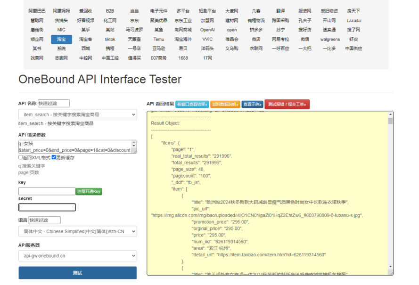
Task: Select the OpenAI platform entry
Action: coord(207,30)
